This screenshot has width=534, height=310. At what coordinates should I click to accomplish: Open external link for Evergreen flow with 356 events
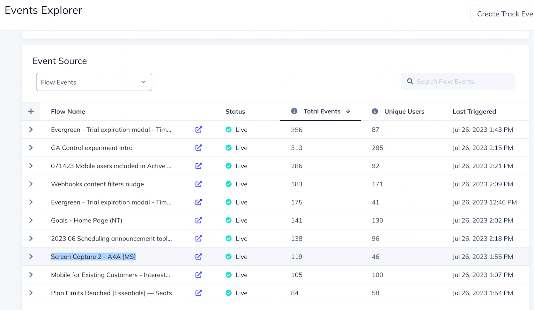pyautogui.click(x=199, y=130)
